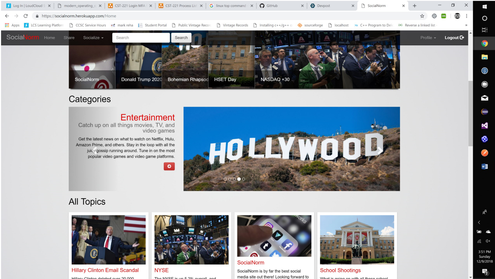Switch to the Log In LoudCloud tab
495x279 pixels.
[x=28, y=6]
